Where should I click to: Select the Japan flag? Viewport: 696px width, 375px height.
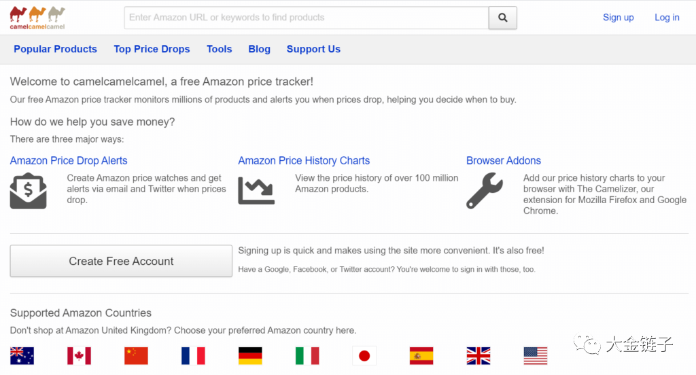pos(364,355)
